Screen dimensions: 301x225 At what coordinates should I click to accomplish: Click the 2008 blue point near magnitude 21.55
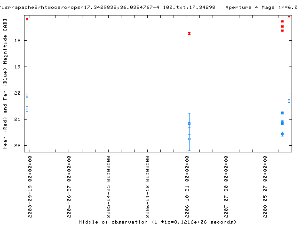click(x=282, y=134)
